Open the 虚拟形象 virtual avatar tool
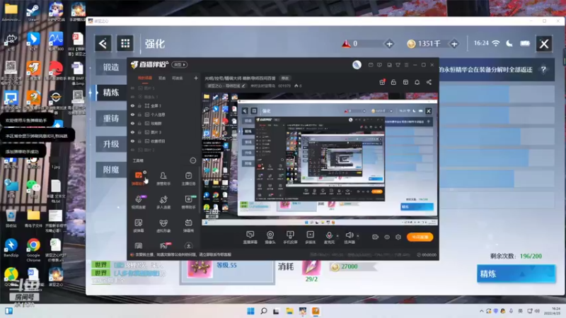The width and height of the screenshot is (566, 318). 163,225
